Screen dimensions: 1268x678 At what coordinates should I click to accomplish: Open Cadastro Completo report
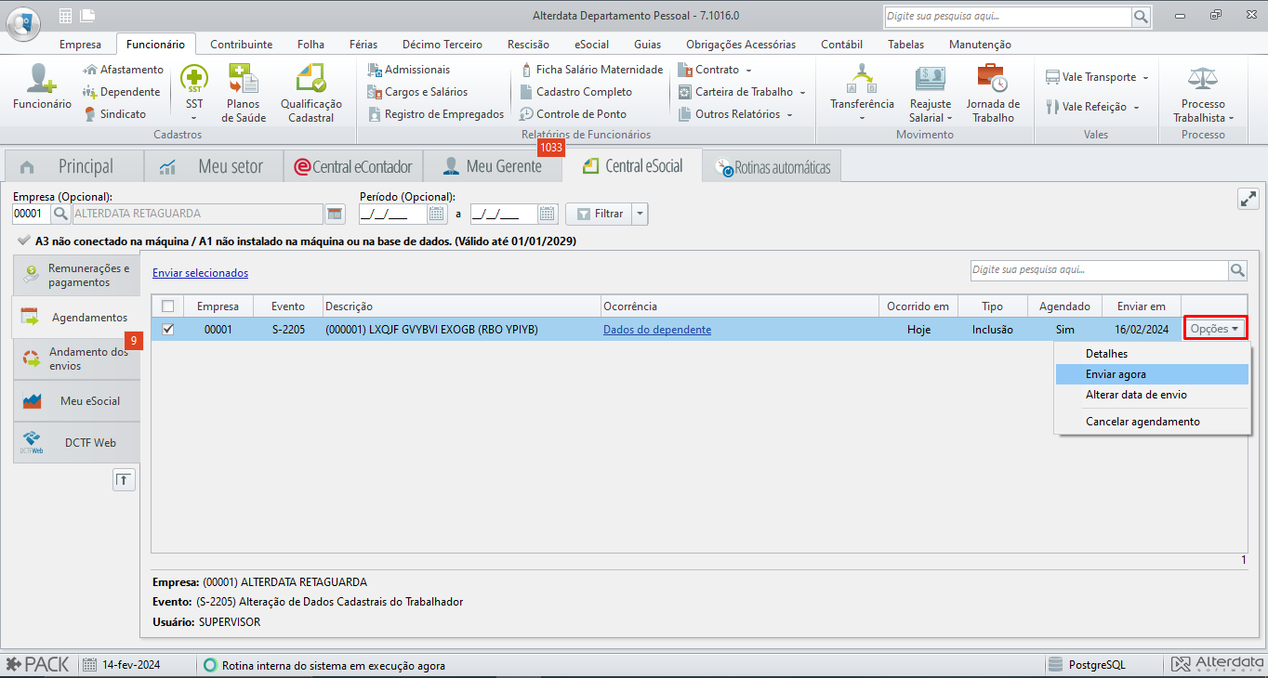click(x=575, y=92)
